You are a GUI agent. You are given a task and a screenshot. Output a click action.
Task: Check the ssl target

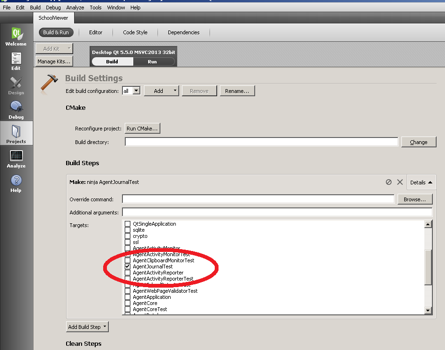(x=128, y=242)
